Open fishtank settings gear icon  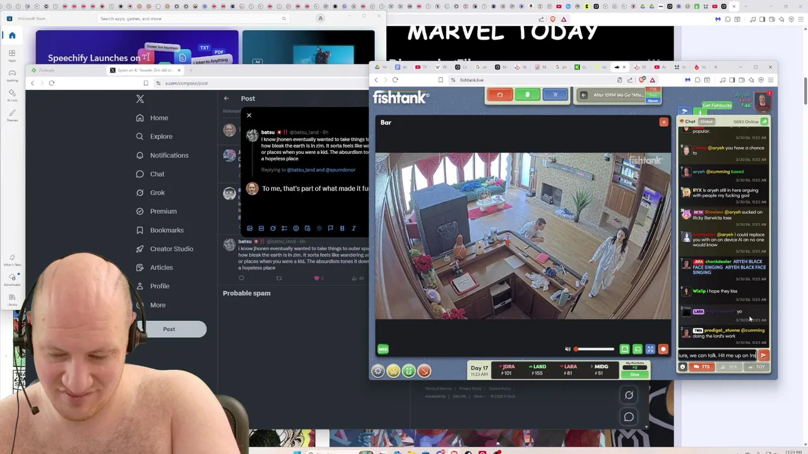[377, 371]
